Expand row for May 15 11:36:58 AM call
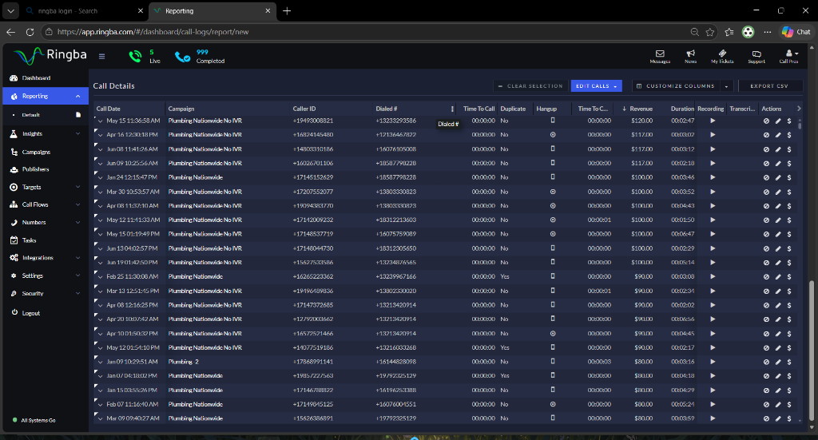This screenshot has height=440, width=818. 100,121
